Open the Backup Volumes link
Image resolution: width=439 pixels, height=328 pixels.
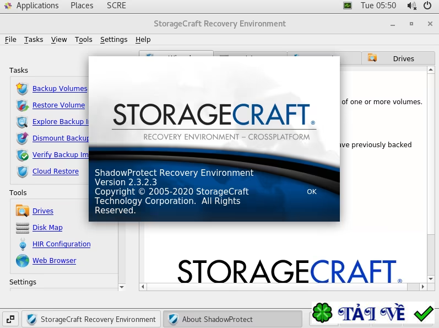click(x=60, y=89)
